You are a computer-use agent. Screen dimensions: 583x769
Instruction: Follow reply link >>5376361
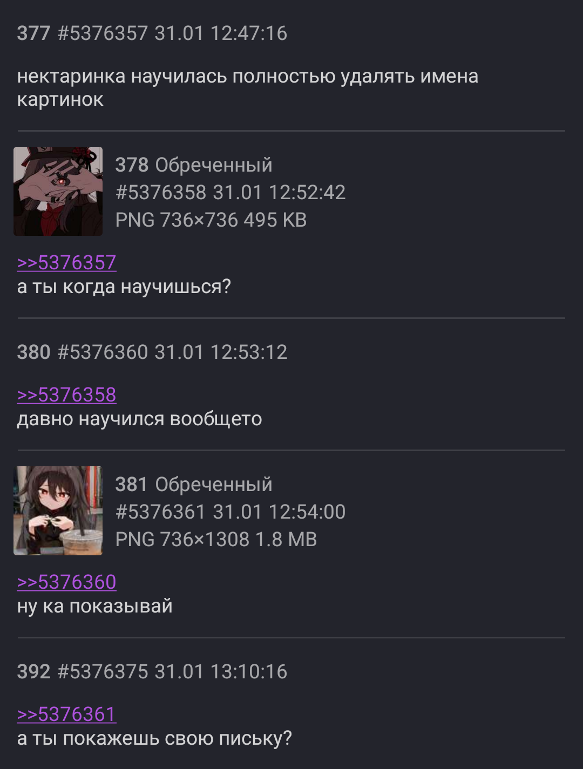click(x=66, y=714)
